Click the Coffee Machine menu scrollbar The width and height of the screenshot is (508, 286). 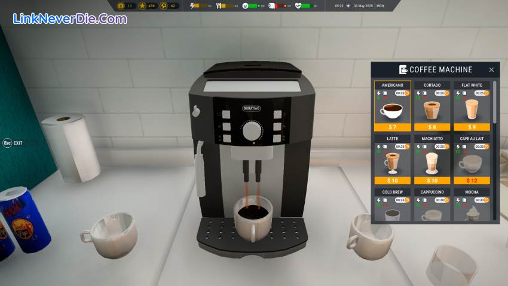click(494, 103)
